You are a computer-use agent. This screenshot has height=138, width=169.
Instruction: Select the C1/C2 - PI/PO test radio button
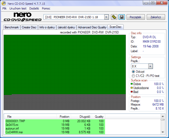[x=133, y=76]
